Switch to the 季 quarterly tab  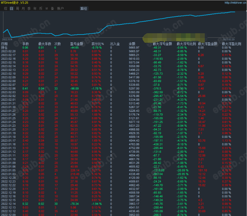(x=29, y=9)
